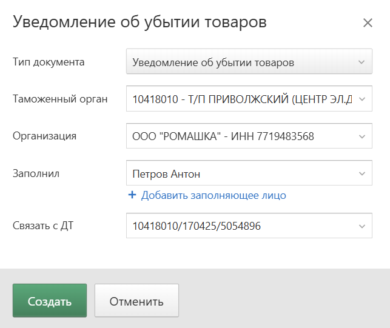Expand the Организация dropdown chevron

tap(362, 136)
